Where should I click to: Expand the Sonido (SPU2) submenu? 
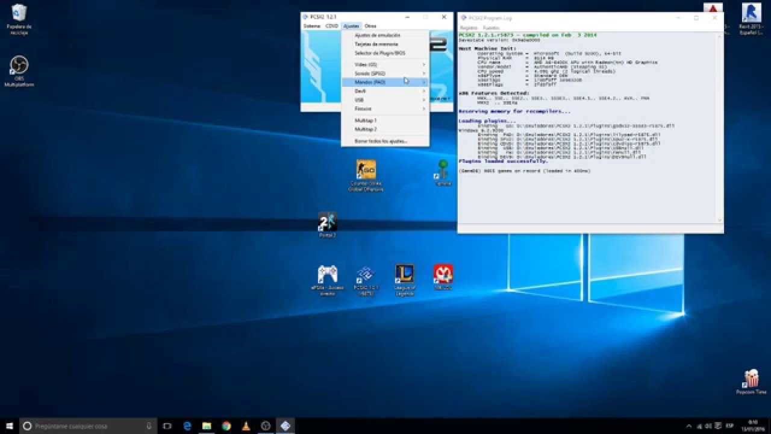[385, 73]
